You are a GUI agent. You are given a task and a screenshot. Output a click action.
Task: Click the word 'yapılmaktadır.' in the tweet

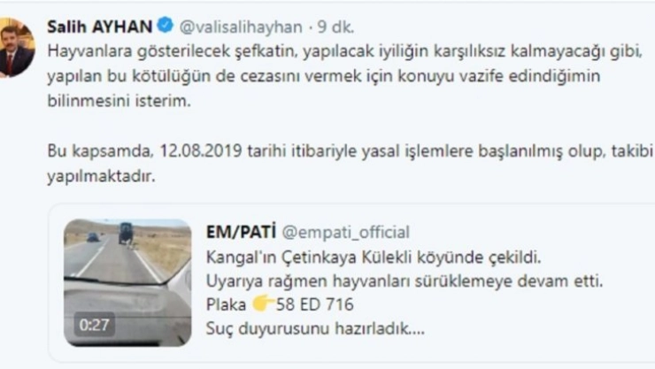click(x=101, y=177)
